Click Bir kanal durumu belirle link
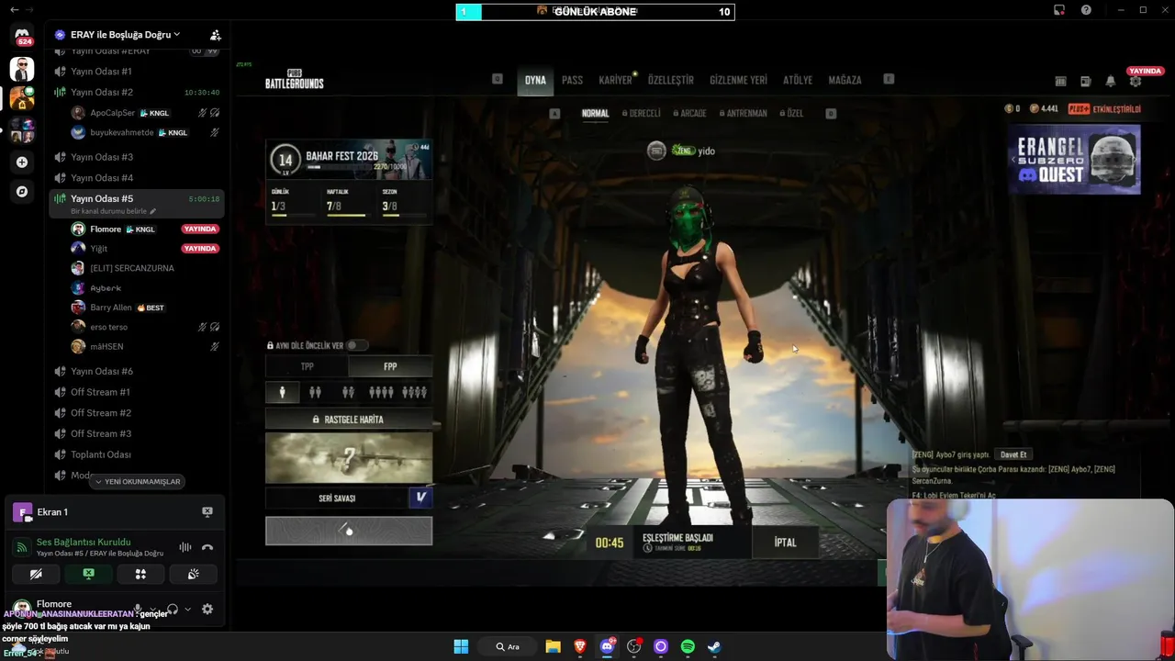Screen dimensions: 1175x661 point(113,211)
